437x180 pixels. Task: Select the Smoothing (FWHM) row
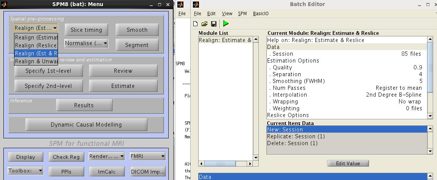pyautogui.click(x=347, y=81)
